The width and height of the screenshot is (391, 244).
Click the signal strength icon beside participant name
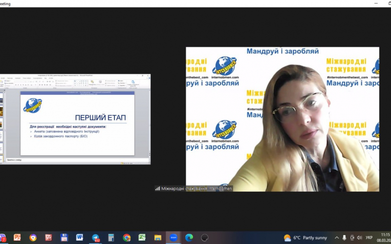point(157,188)
